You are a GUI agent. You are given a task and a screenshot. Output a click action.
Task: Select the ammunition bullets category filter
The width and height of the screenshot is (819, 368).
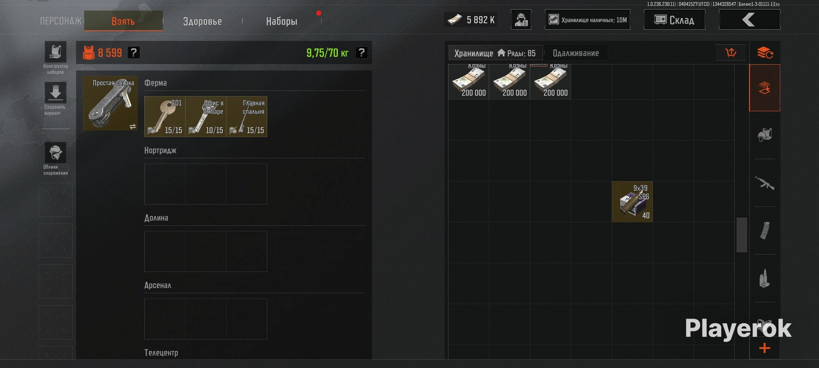(x=765, y=279)
